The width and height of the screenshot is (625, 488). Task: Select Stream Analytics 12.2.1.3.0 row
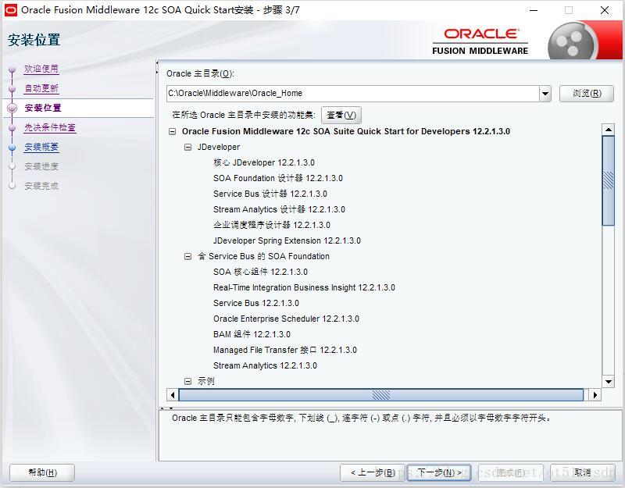(265, 365)
